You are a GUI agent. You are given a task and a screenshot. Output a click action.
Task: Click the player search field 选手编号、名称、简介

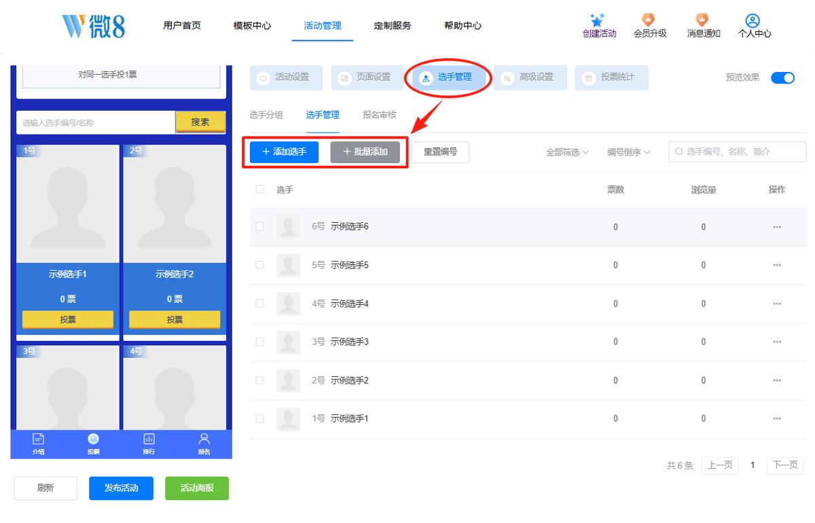(737, 152)
